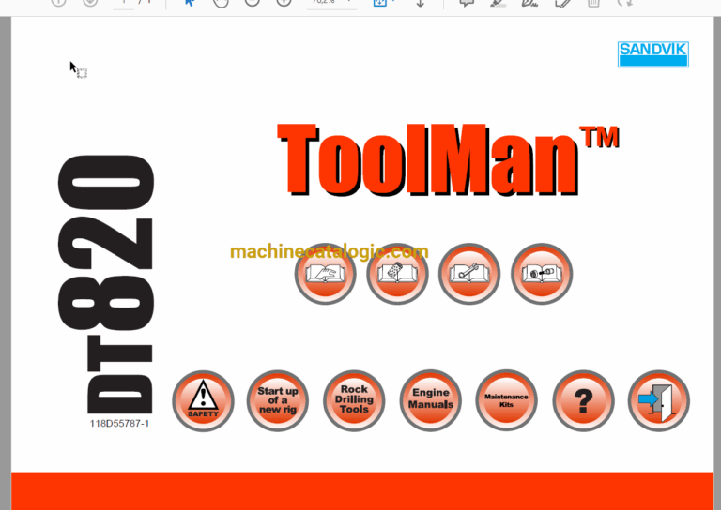This screenshot has height=510, width=721.
Task: Click the ToolMan title text
Action: pos(449,159)
